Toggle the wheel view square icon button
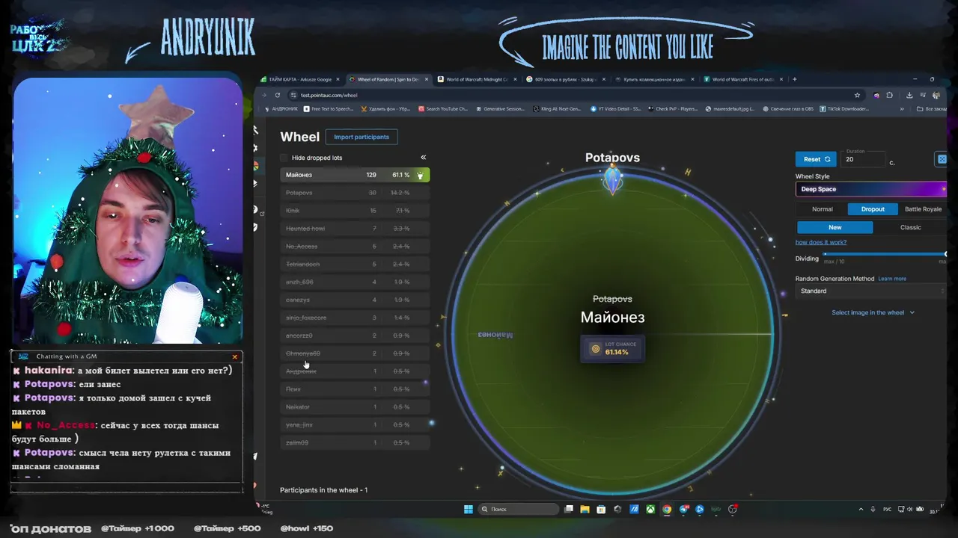The image size is (958, 538). (x=942, y=159)
